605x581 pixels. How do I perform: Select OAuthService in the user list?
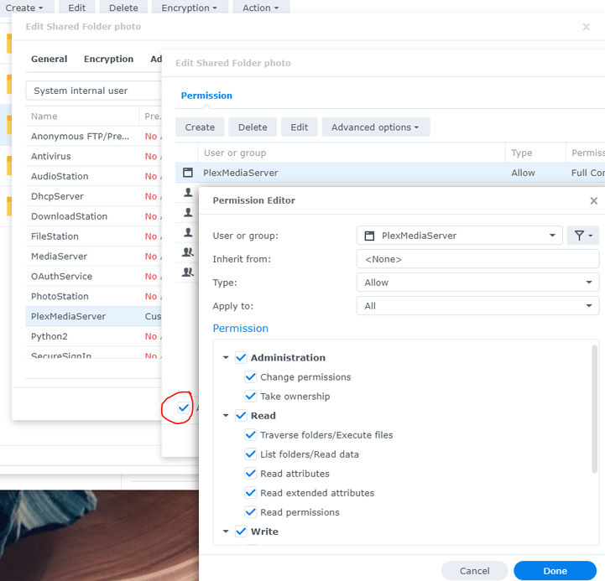(93, 277)
